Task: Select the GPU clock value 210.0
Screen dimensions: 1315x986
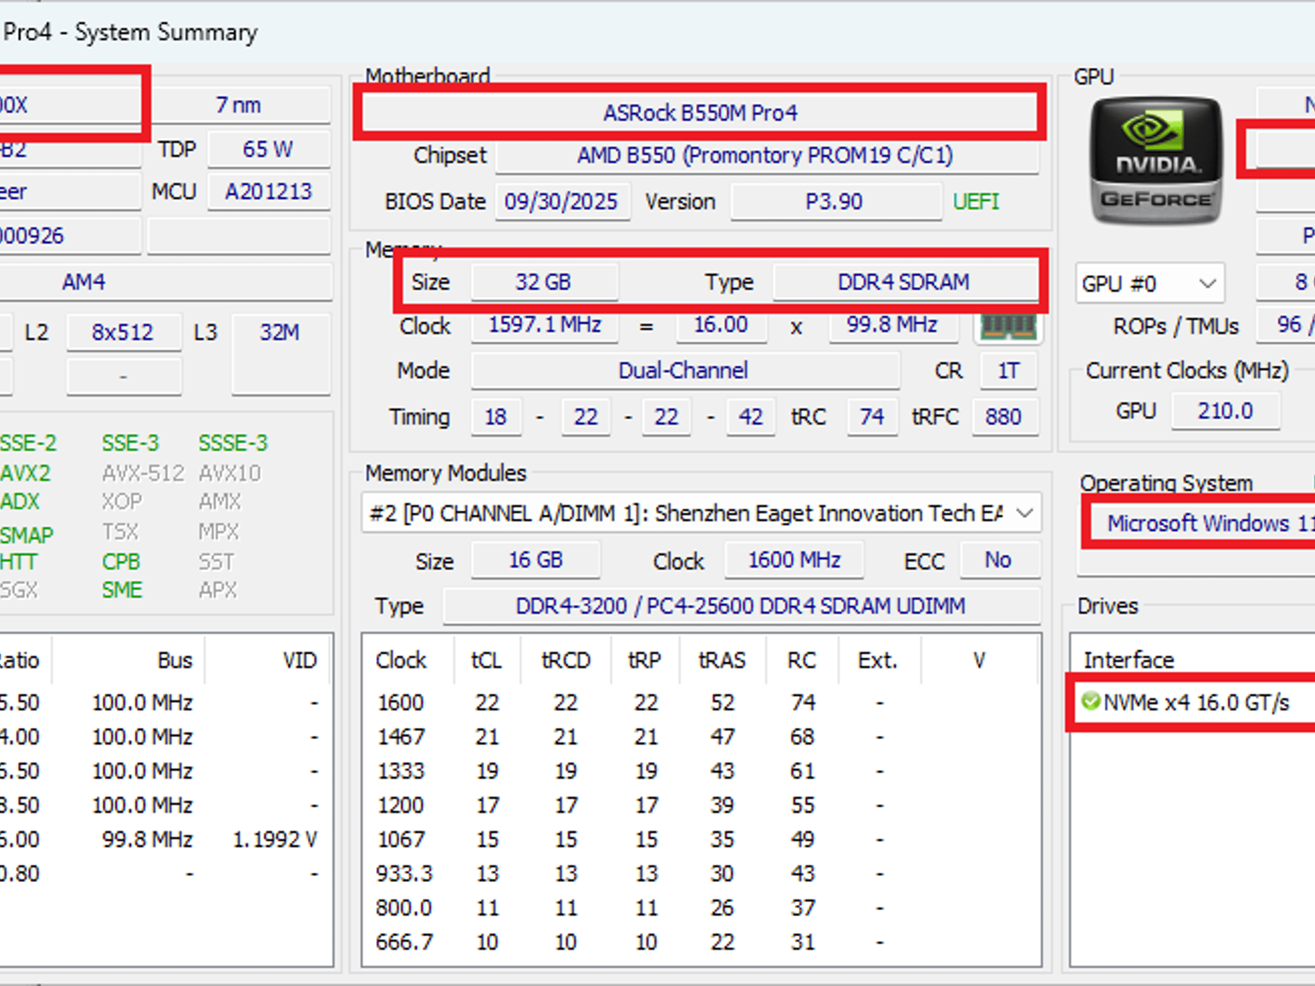Action: 1225,411
